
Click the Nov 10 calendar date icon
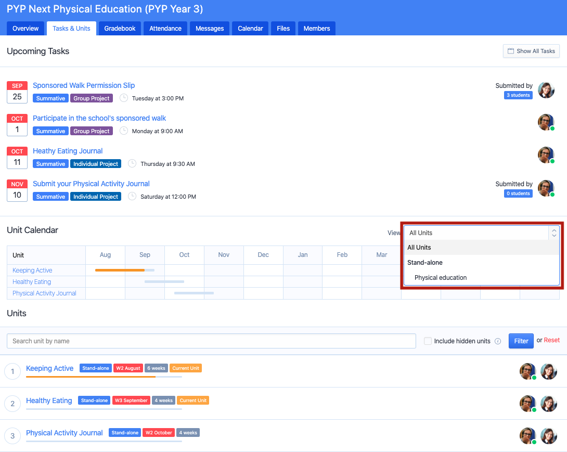(17, 190)
